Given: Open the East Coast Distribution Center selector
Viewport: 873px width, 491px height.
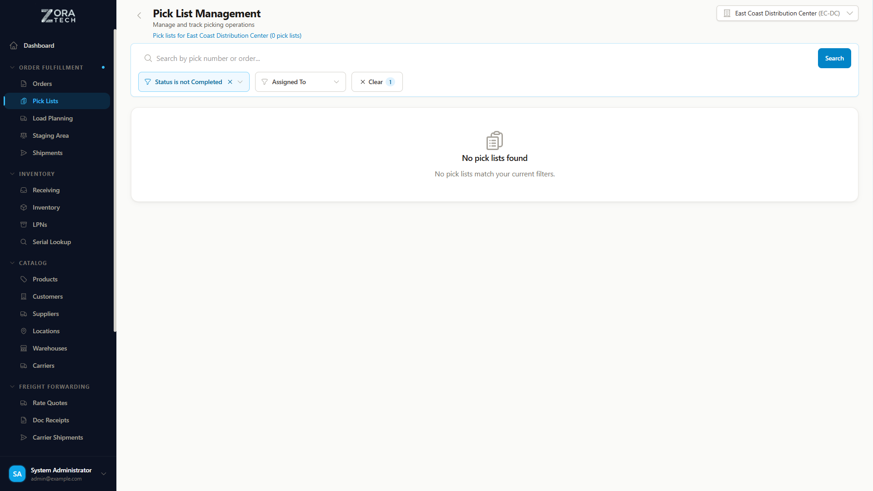Looking at the screenshot, I should click(x=787, y=13).
